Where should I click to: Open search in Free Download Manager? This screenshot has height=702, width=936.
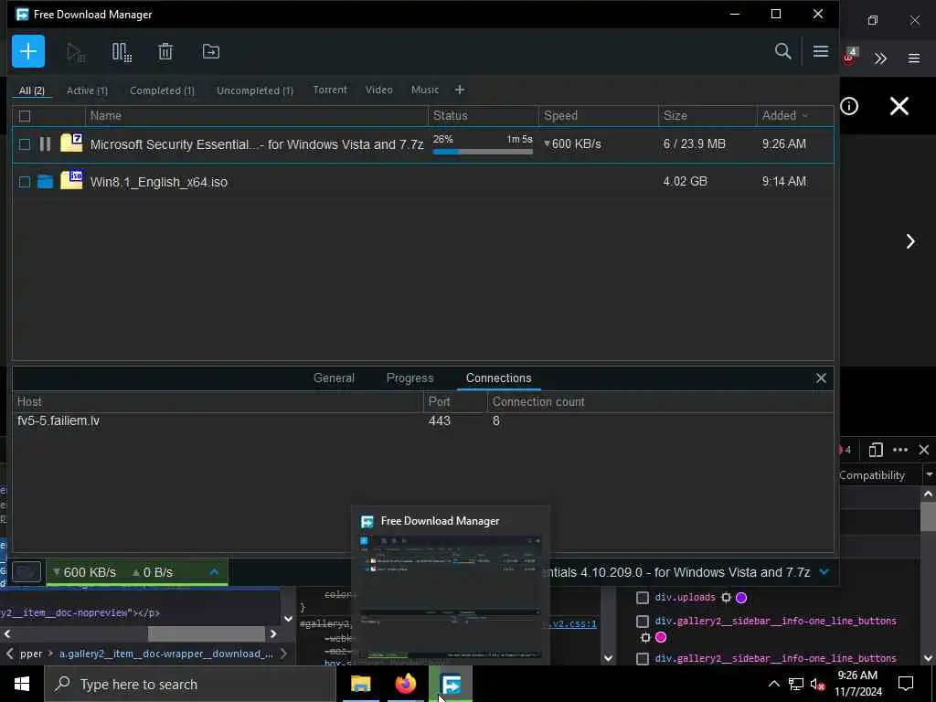(x=782, y=51)
